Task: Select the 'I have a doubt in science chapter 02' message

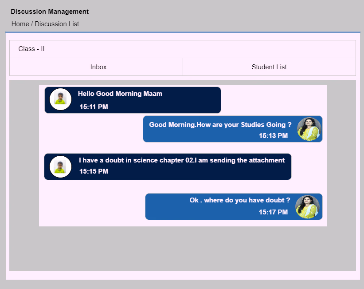Action: coord(181,160)
